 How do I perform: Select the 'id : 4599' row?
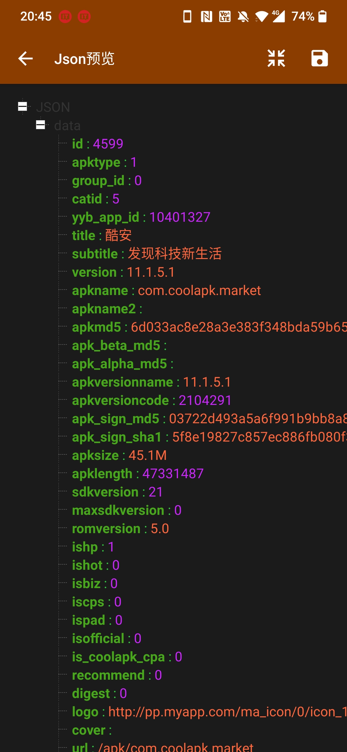(x=98, y=144)
